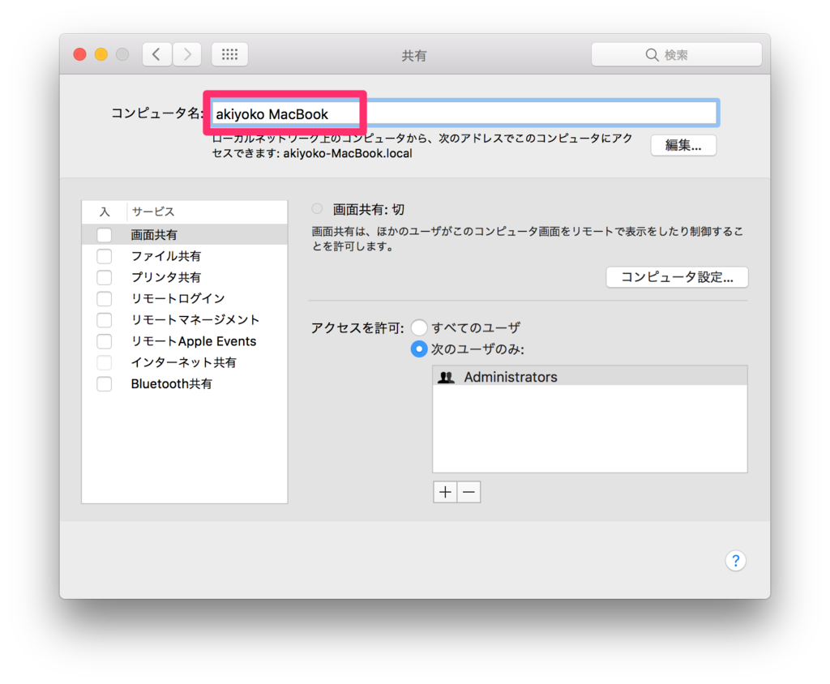Open the Show All preferences grid icon
Image resolution: width=830 pixels, height=684 pixels.
tap(229, 54)
